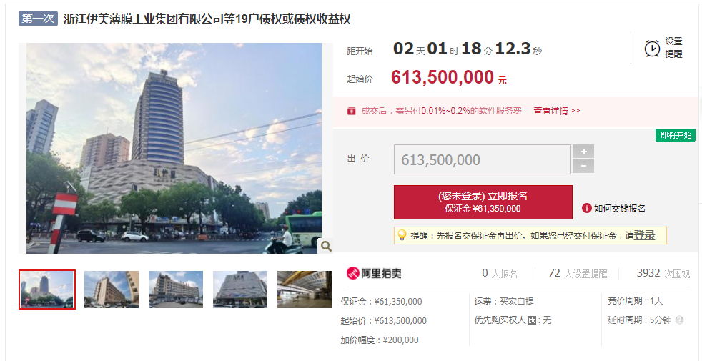Increase bid with the plus button
Screen dimensions: 702x361
583,152
